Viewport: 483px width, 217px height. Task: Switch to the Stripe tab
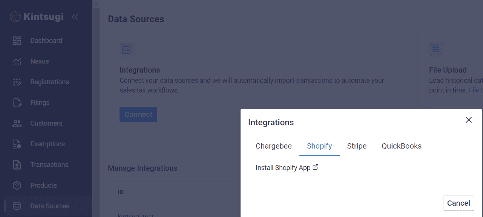click(356, 146)
